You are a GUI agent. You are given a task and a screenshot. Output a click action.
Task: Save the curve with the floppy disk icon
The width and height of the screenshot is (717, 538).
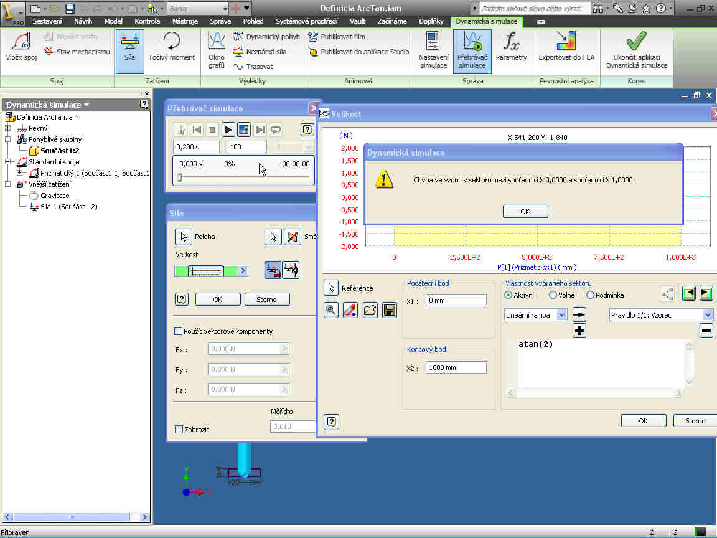tap(390, 310)
